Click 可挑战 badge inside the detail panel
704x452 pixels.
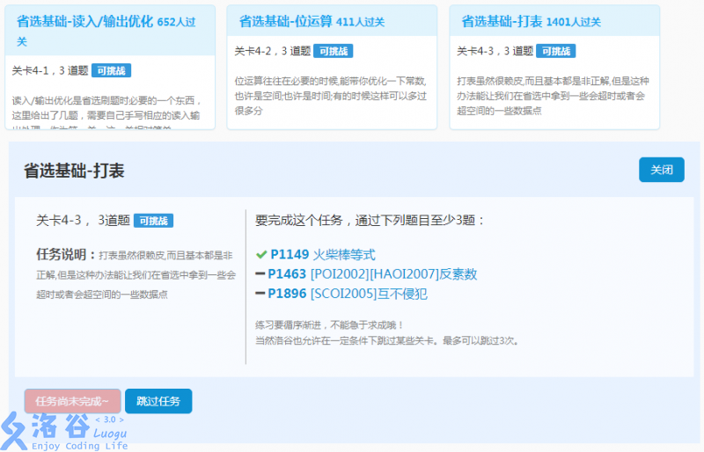click(x=154, y=221)
